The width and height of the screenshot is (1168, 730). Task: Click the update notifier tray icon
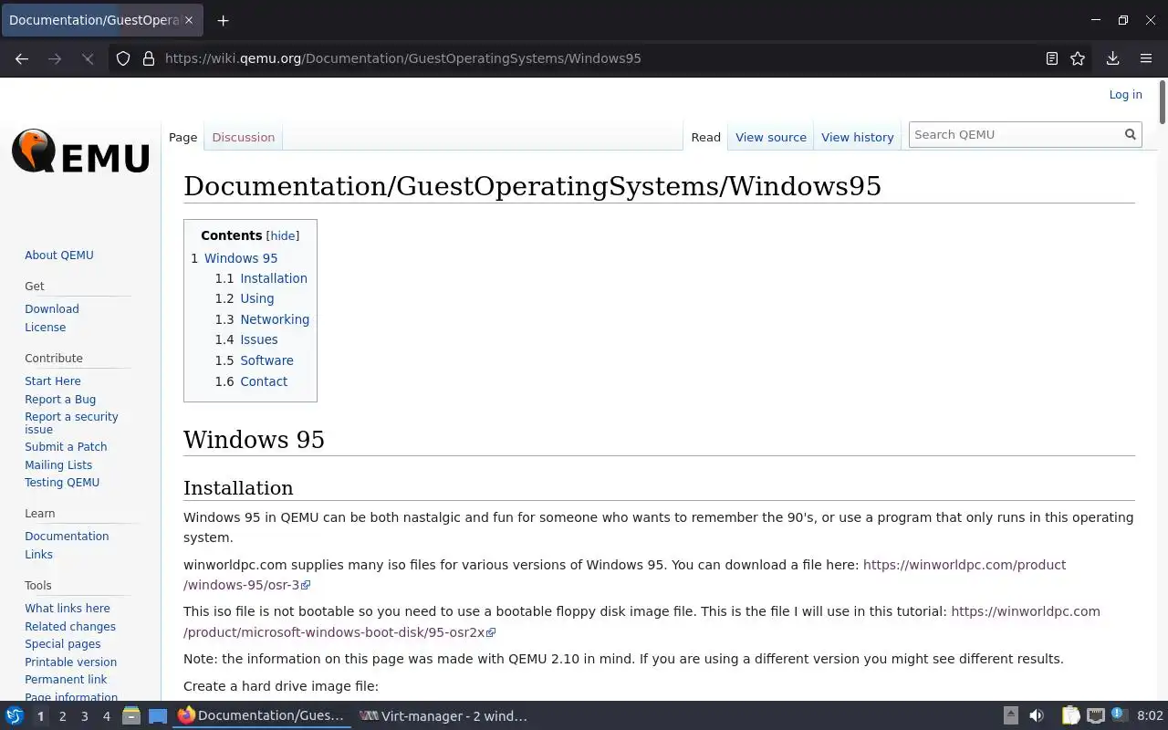point(1119,715)
